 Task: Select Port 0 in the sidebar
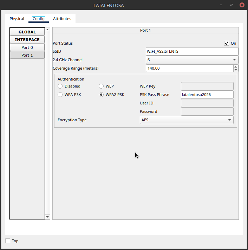27,47
